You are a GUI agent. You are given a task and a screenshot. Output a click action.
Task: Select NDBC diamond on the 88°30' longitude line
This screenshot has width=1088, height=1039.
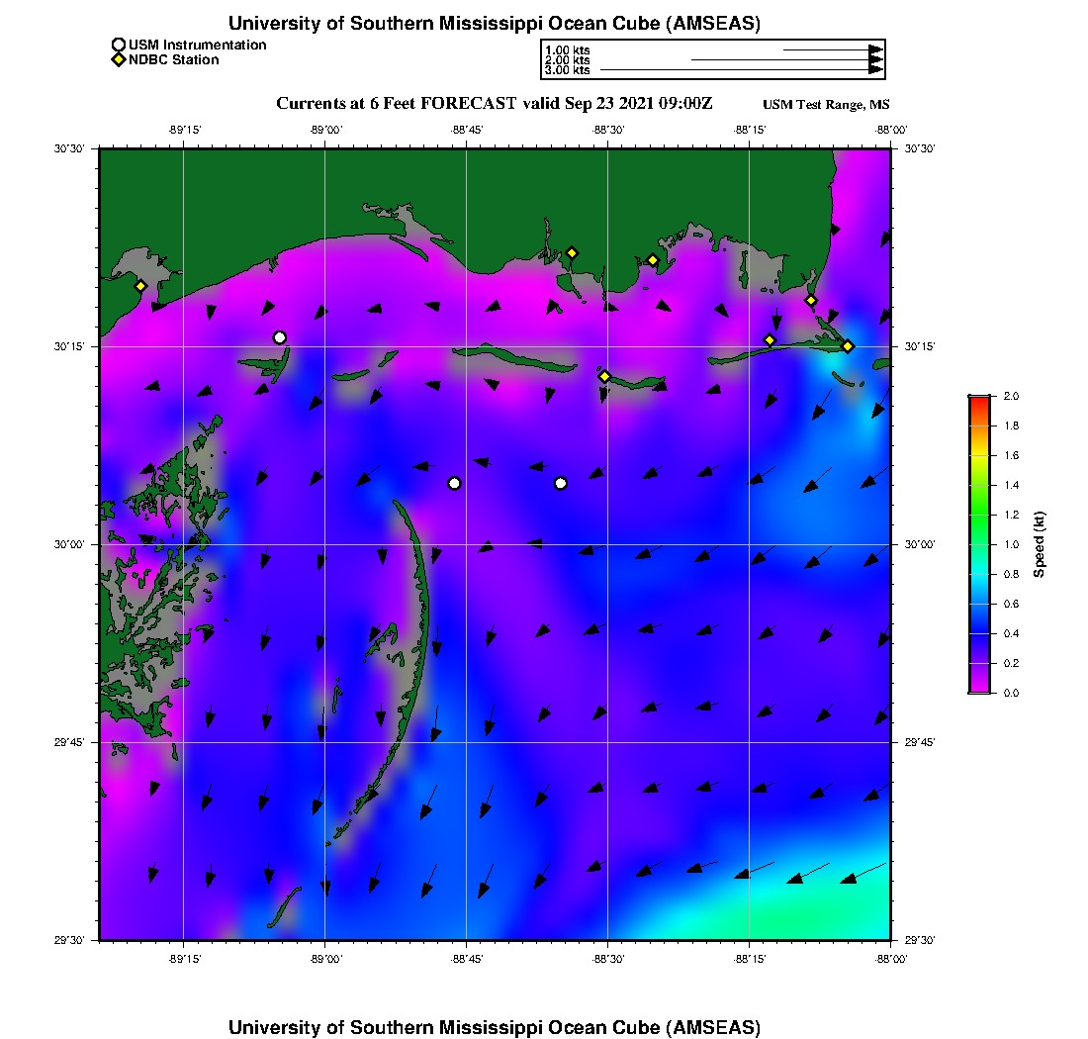tap(604, 376)
